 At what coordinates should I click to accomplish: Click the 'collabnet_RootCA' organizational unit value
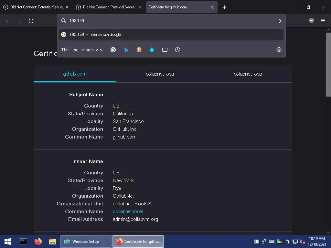132,204
